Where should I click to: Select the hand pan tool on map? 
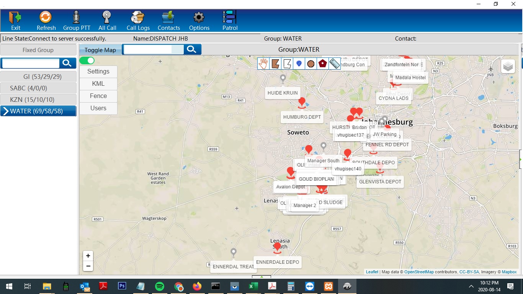coord(263,64)
